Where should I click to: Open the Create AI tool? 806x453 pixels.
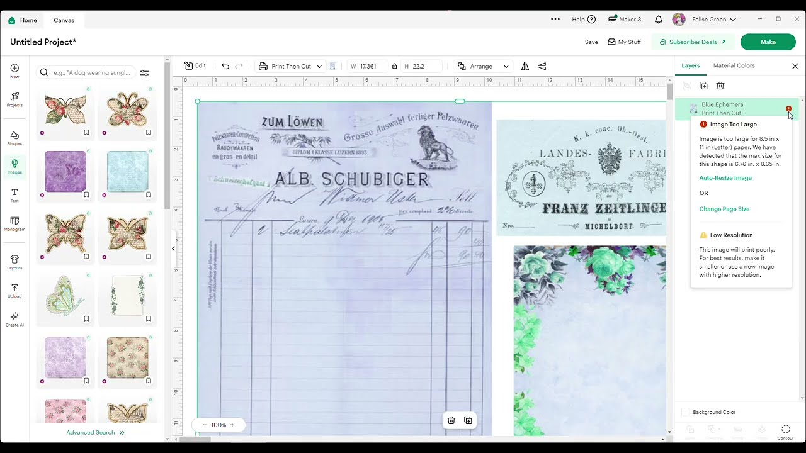click(14, 320)
